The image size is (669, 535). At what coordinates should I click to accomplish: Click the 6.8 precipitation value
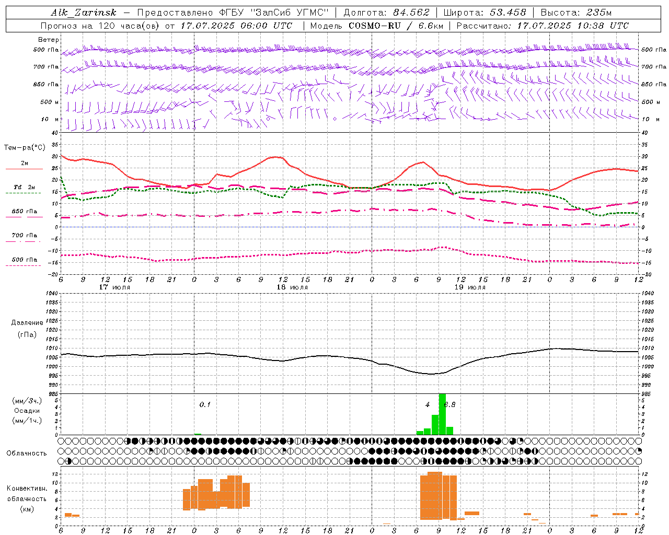click(x=449, y=405)
